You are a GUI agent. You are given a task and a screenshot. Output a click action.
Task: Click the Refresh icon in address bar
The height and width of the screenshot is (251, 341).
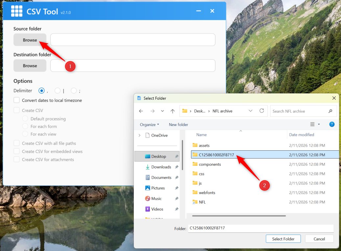point(262,111)
